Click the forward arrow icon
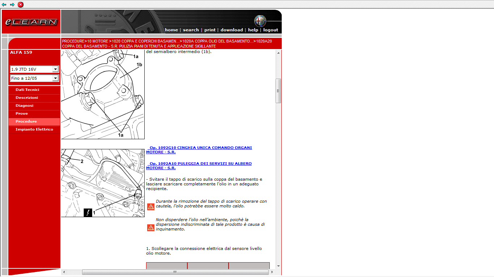The width and height of the screenshot is (494, 277). [12, 5]
